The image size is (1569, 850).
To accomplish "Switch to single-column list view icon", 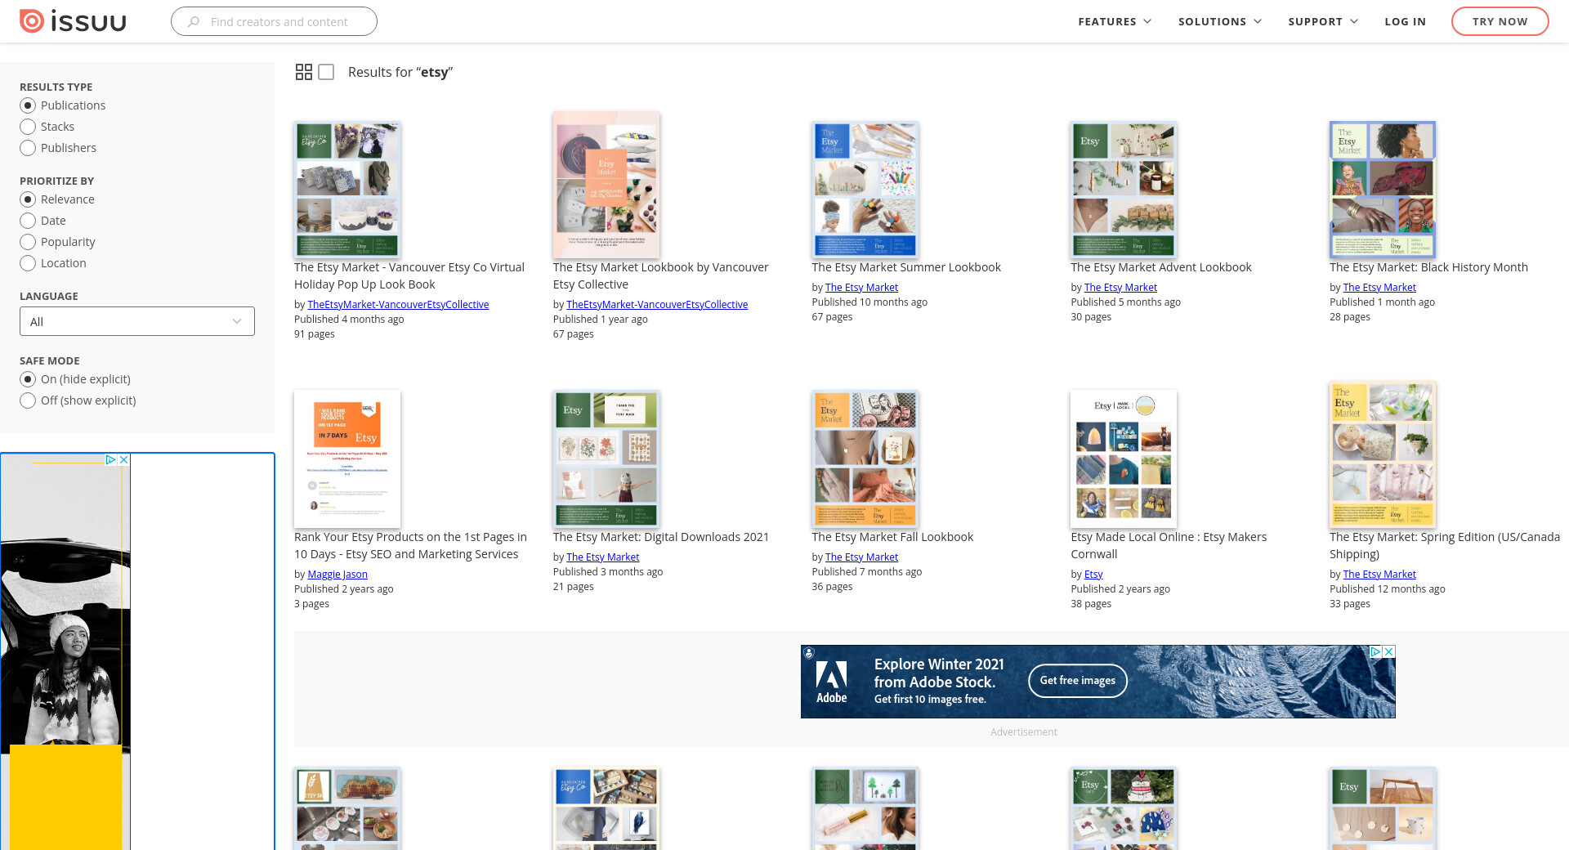I will pyautogui.click(x=326, y=72).
